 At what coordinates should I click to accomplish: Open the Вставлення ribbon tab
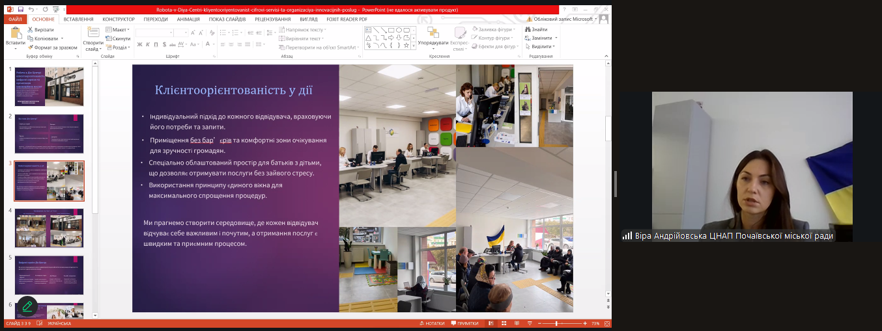click(x=78, y=20)
